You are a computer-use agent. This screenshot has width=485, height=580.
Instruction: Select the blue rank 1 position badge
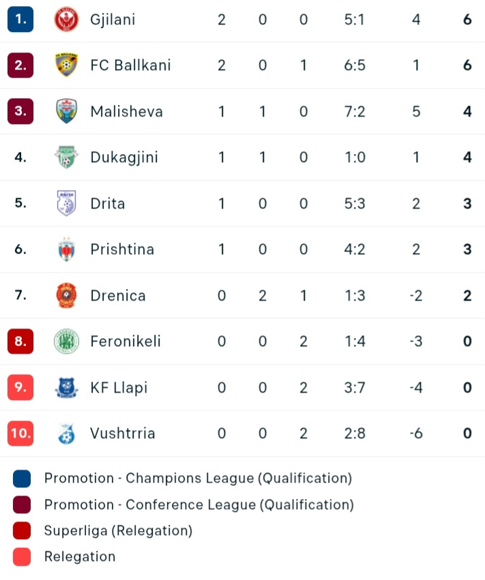[x=20, y=19]
